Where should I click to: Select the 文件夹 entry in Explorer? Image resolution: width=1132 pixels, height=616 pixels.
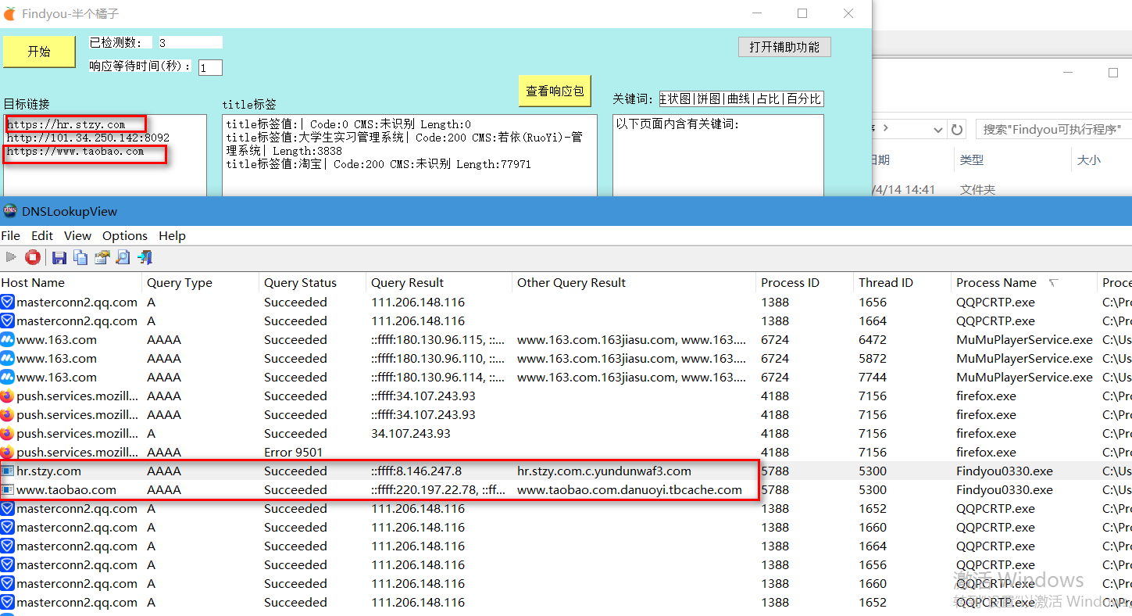coord(978,189)
